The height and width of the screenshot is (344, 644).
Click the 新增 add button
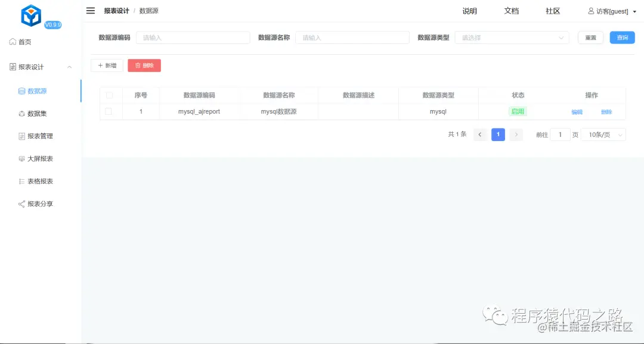107,65
